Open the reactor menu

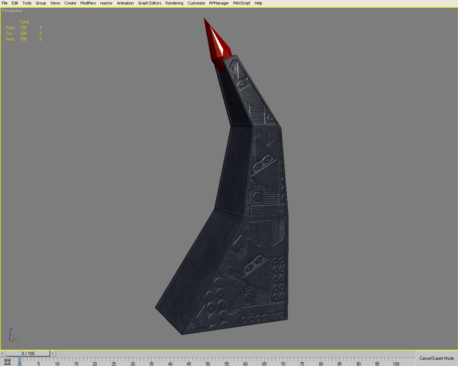(x=106, y=3)
